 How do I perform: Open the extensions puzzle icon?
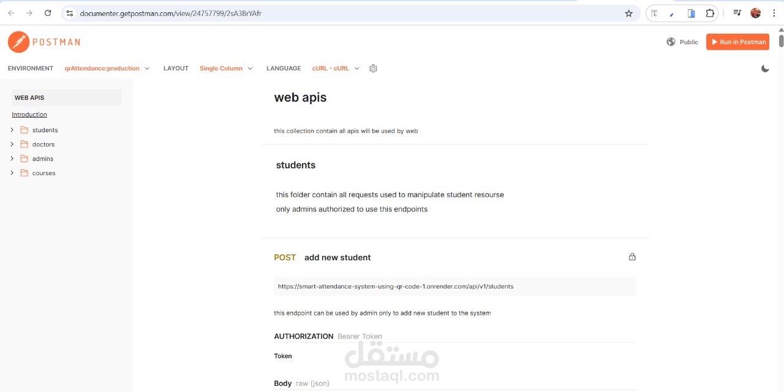(x=710, y=13)
